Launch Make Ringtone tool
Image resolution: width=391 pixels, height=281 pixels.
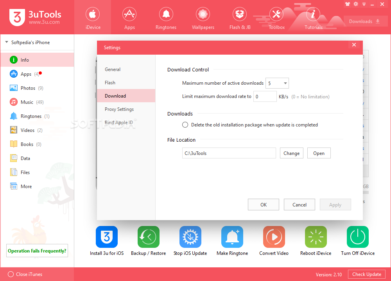click(232, 241)
